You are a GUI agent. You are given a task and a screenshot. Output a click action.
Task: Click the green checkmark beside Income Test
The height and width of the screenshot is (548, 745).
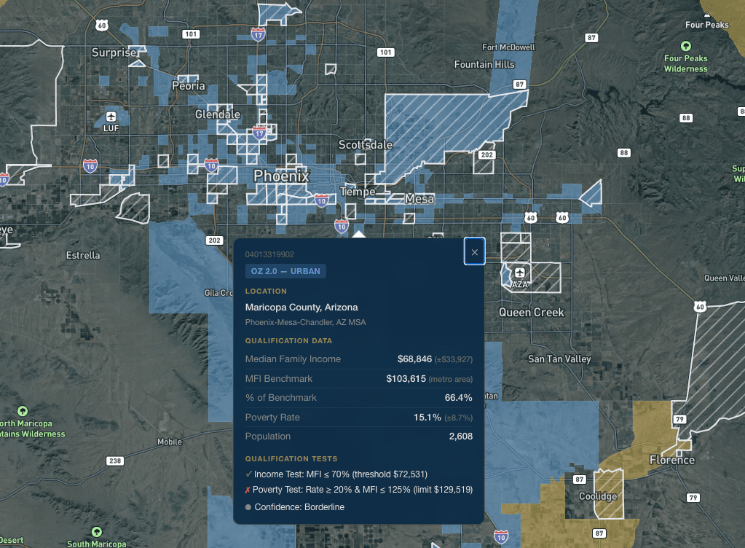248,474
